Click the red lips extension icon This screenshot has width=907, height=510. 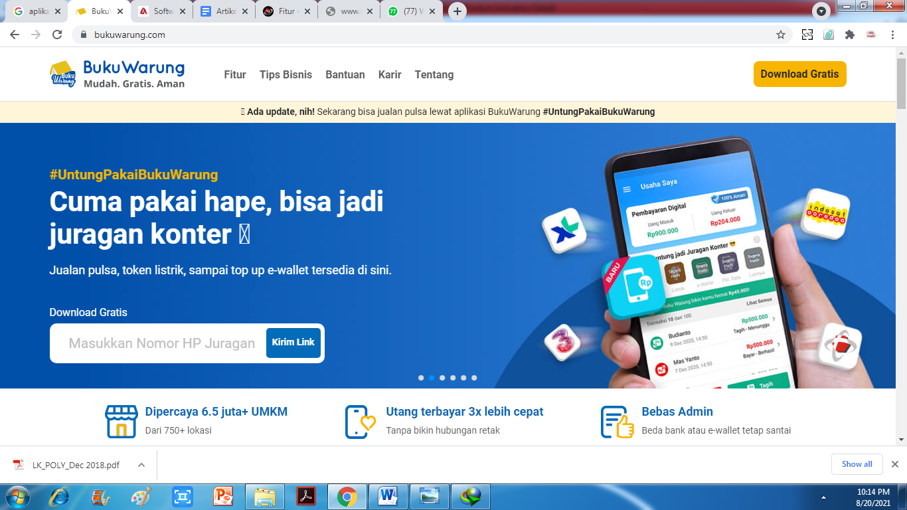click(x=871, y=35)
